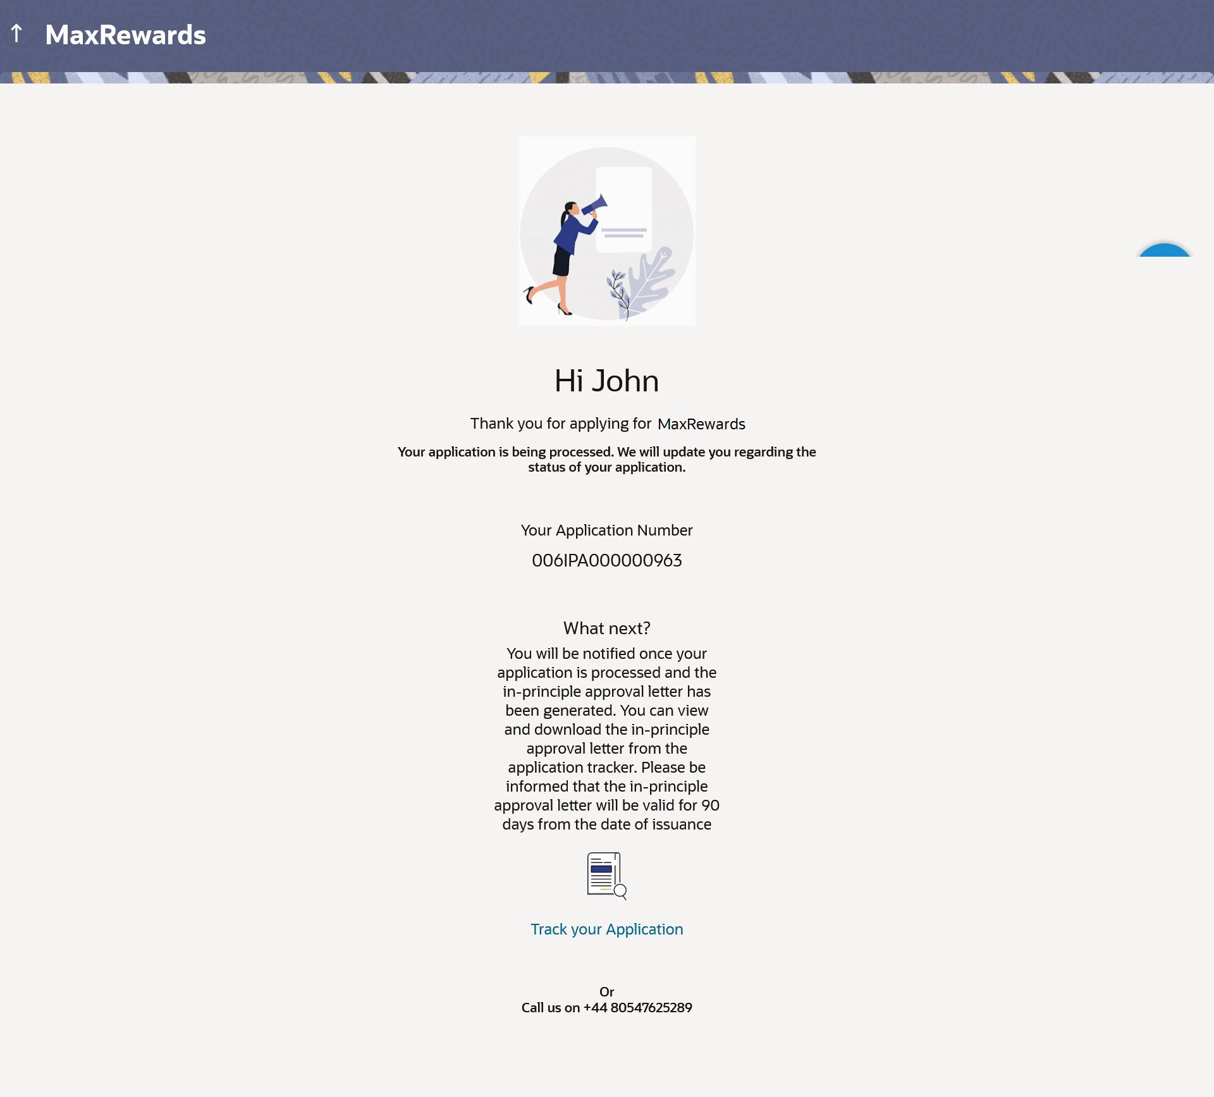The image size is (1214, 1097).
Task: Click the document tracker icon
Action: 606,876
